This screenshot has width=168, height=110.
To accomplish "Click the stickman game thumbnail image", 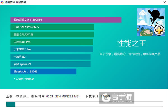I will point(151,22).
